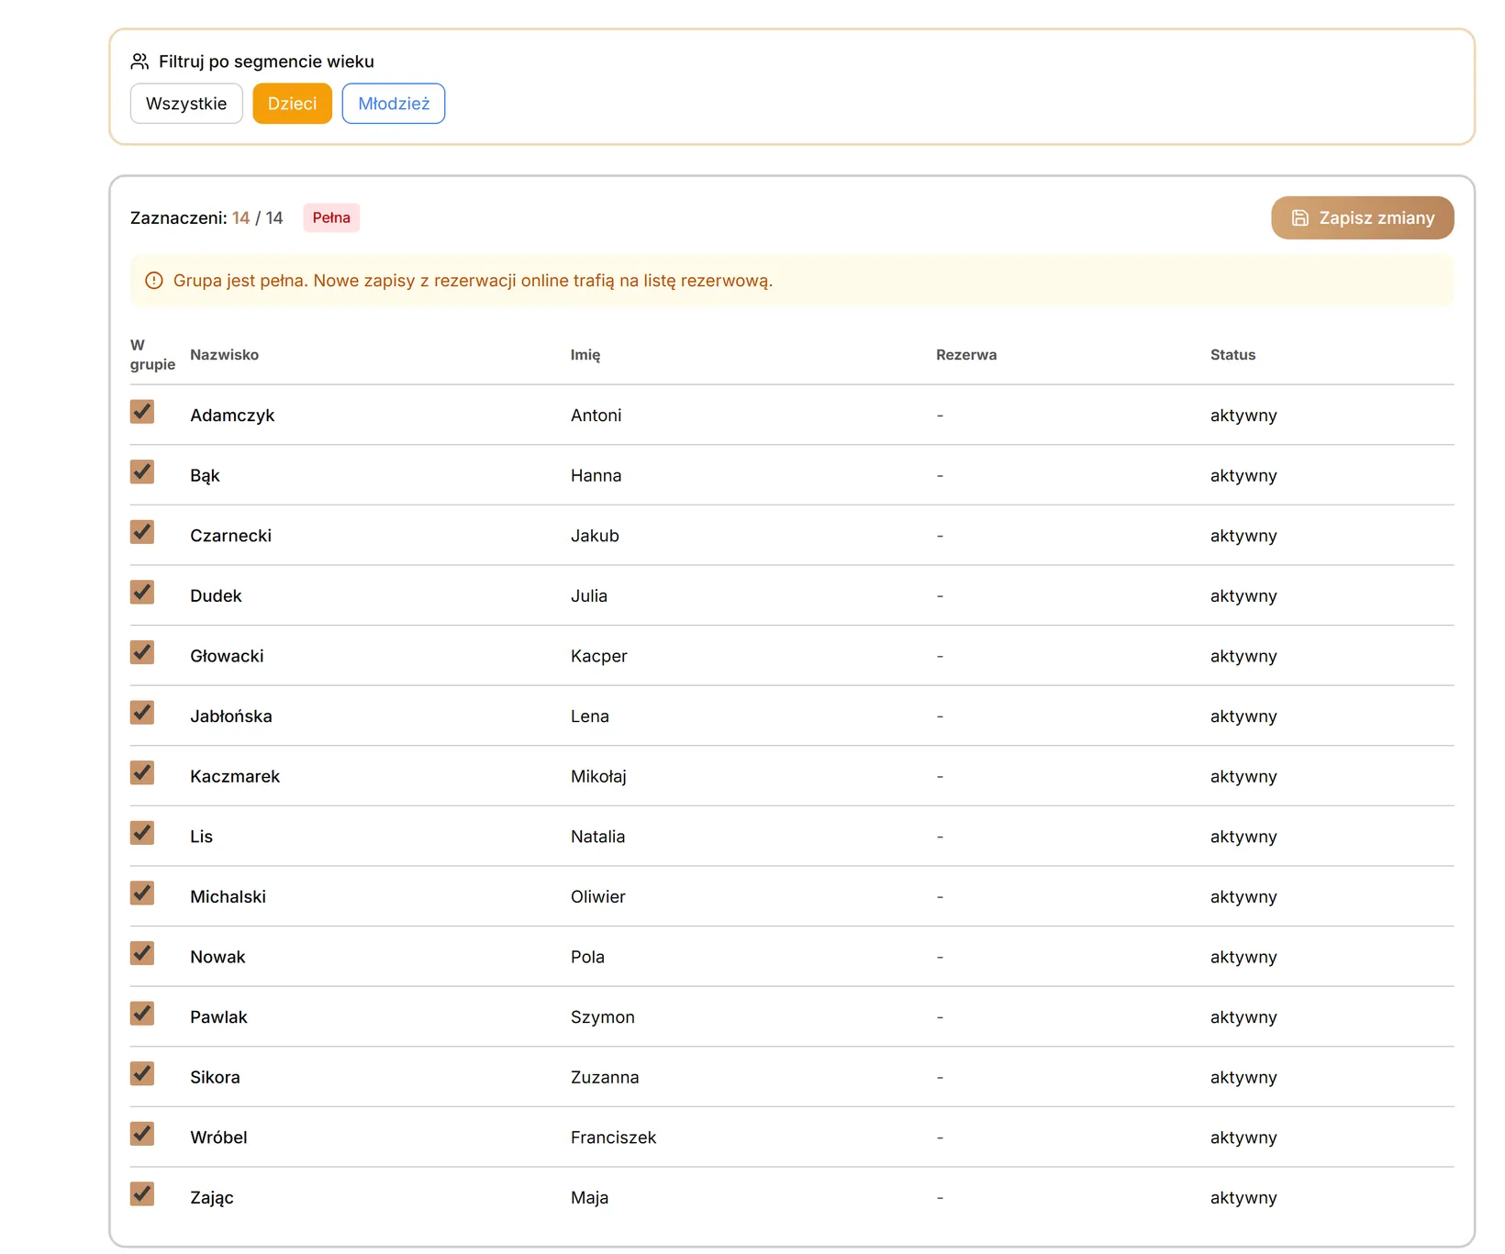This screenshot has width=1505, height=1254.
Task: Click the Status column header
Action: pos(1232,355)
